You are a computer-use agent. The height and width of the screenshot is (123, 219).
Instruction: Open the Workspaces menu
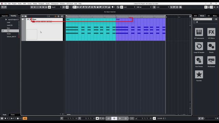(x=55, y=4)
